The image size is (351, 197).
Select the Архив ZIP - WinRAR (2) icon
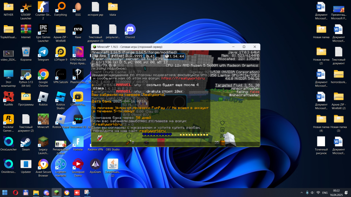pyautogui.click(x=338, y=100)
